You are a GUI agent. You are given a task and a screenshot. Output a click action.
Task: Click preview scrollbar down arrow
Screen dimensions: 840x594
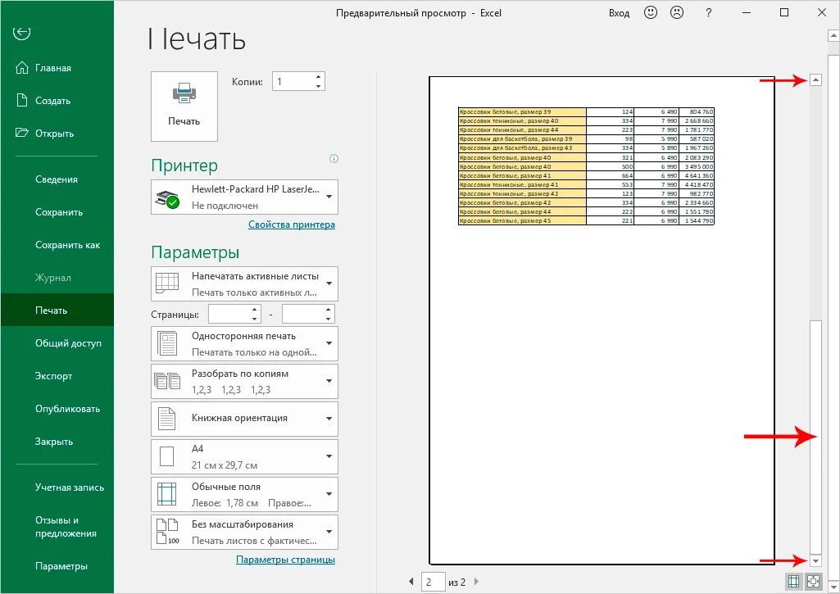815,560
